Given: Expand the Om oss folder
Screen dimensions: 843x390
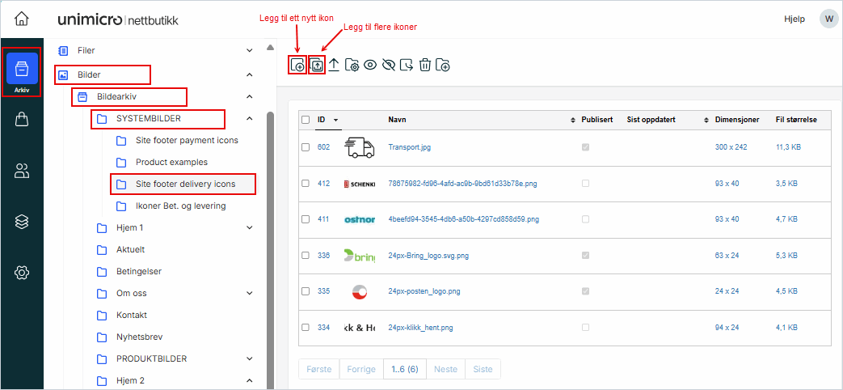Looking at the screenshot, I should (x=249, y=294).
